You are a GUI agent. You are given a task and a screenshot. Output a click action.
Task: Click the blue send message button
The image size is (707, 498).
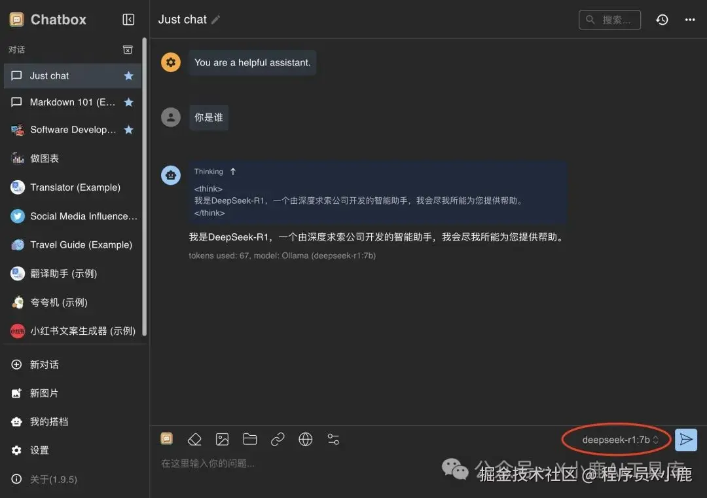(685, 440)
